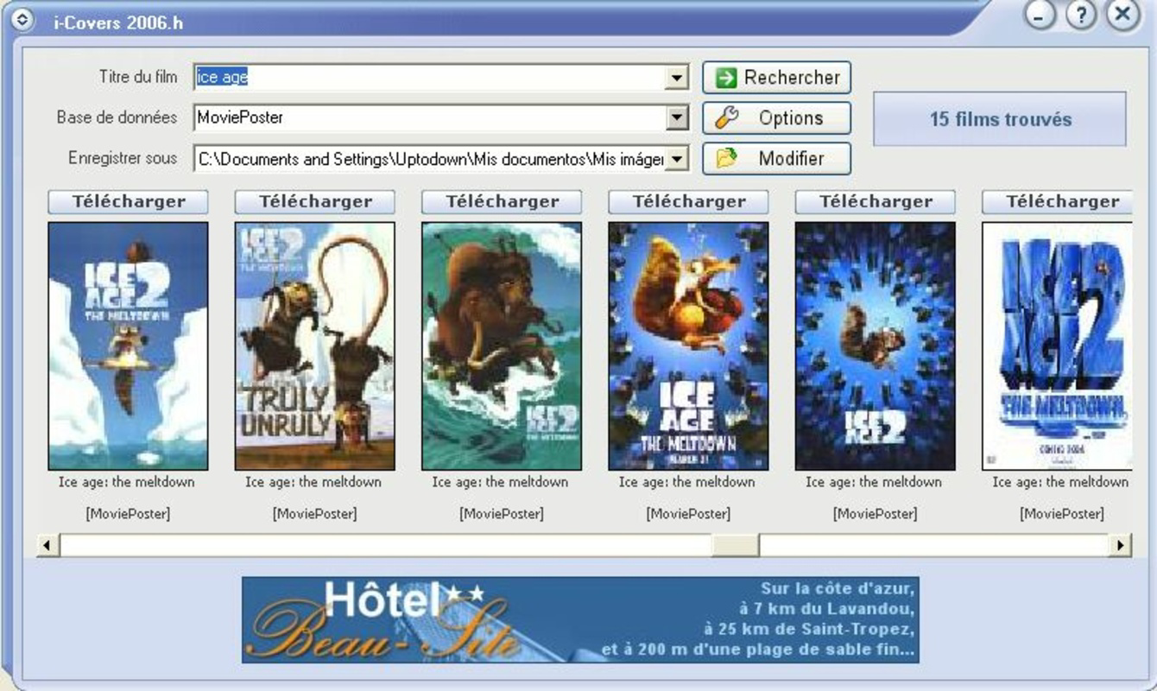Screen dimensions: 1157x691
Task: Click Télécharger above the flying squirrel Meltdown poster
Action: point(688,202)
